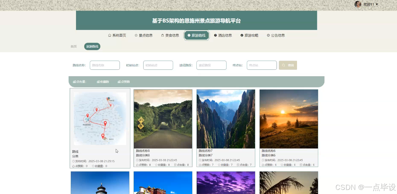This screenshot has width=397, height=194.
Task: Switch to the 景点信息 menu item
Action: point(144,35)
